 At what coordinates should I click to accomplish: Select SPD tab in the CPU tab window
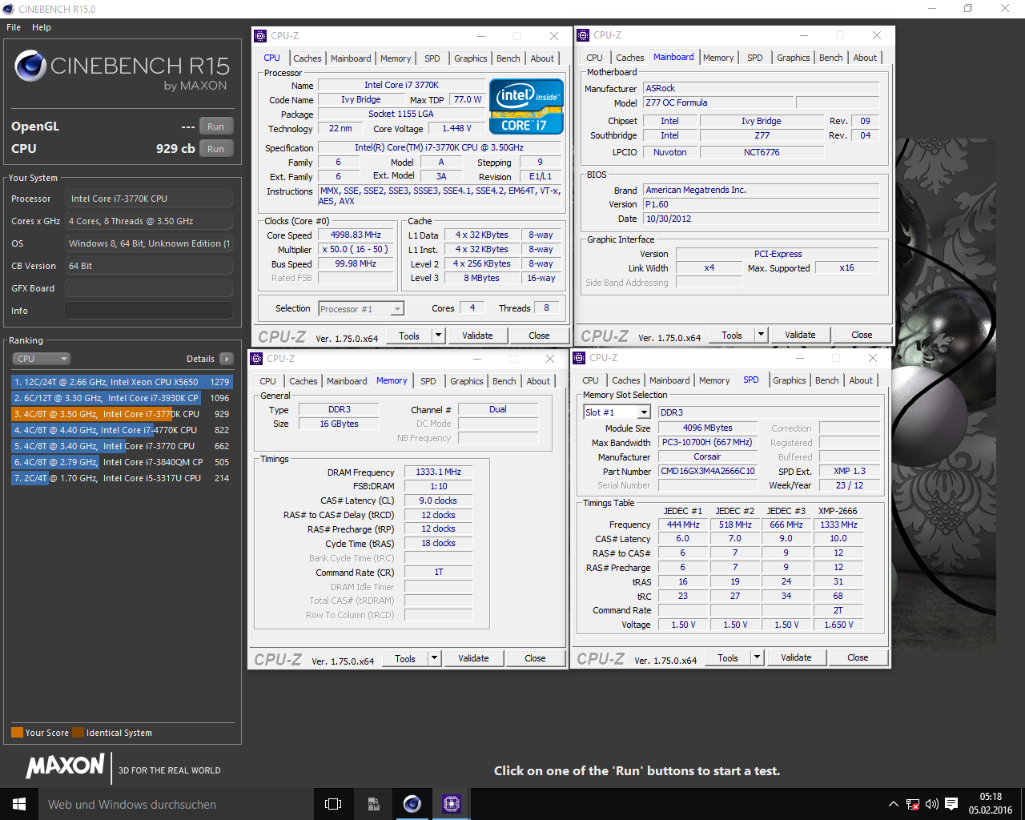coord(432,58)
